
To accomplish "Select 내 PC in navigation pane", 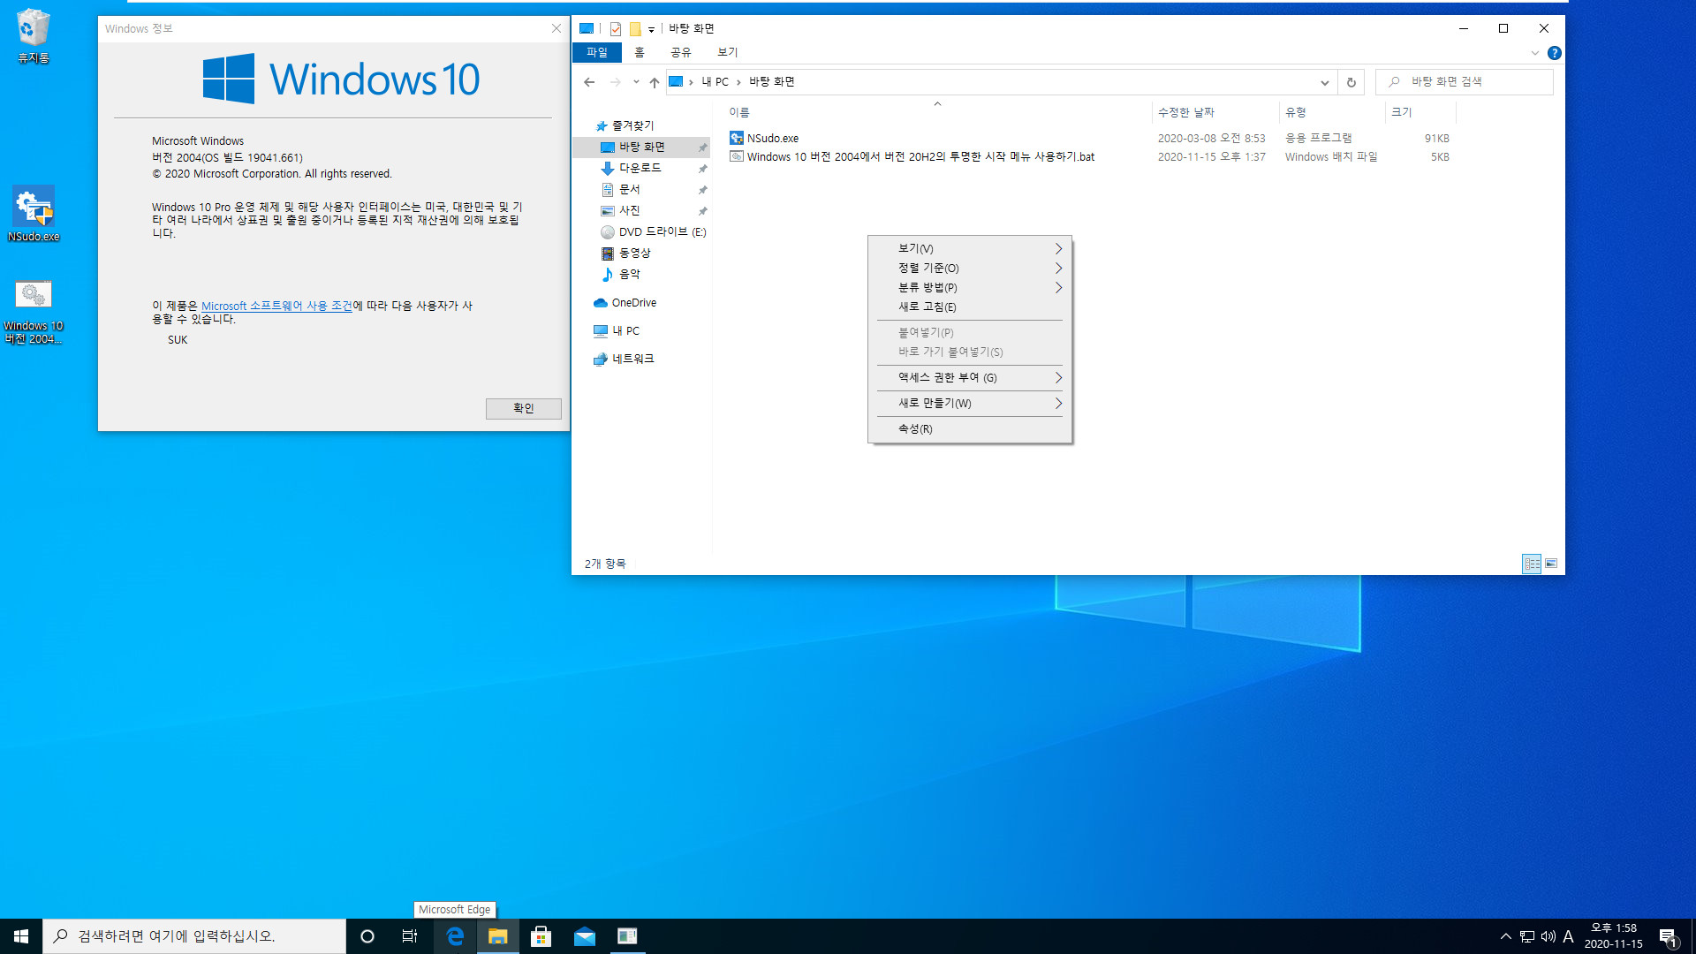I will pyautogui.click(x=618, y=330).
